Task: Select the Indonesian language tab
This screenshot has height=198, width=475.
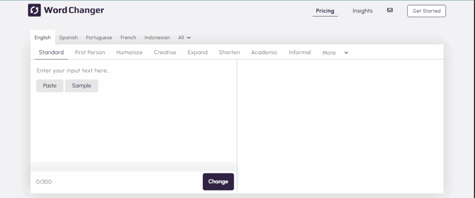Action: tap(157, 37)
